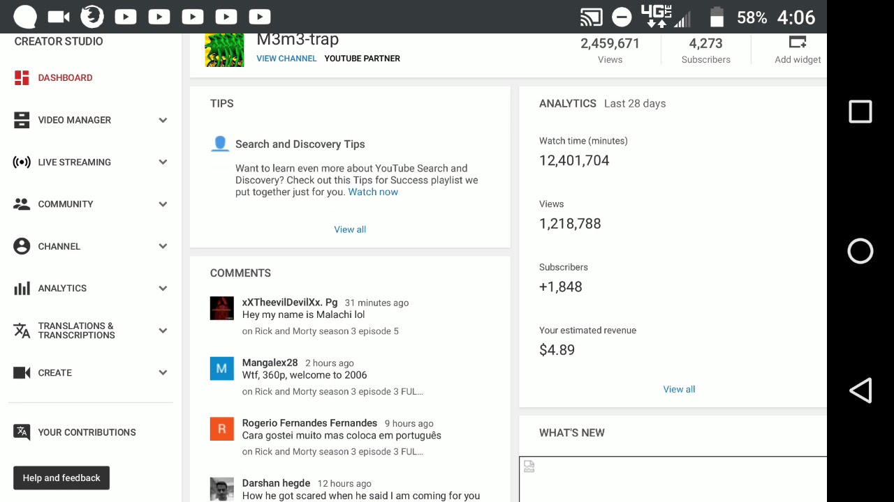Screen dimensions: 894x502
Task: Click the Translations & Transcriptions icon
Action: pyautogui.click(x=22, y=330)
